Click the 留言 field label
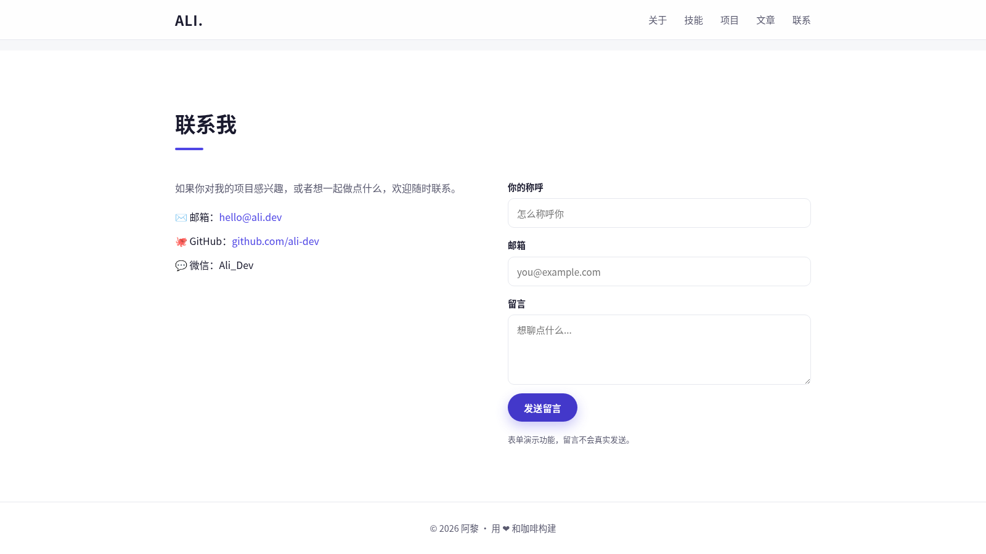986x554 pixels. 516,304
